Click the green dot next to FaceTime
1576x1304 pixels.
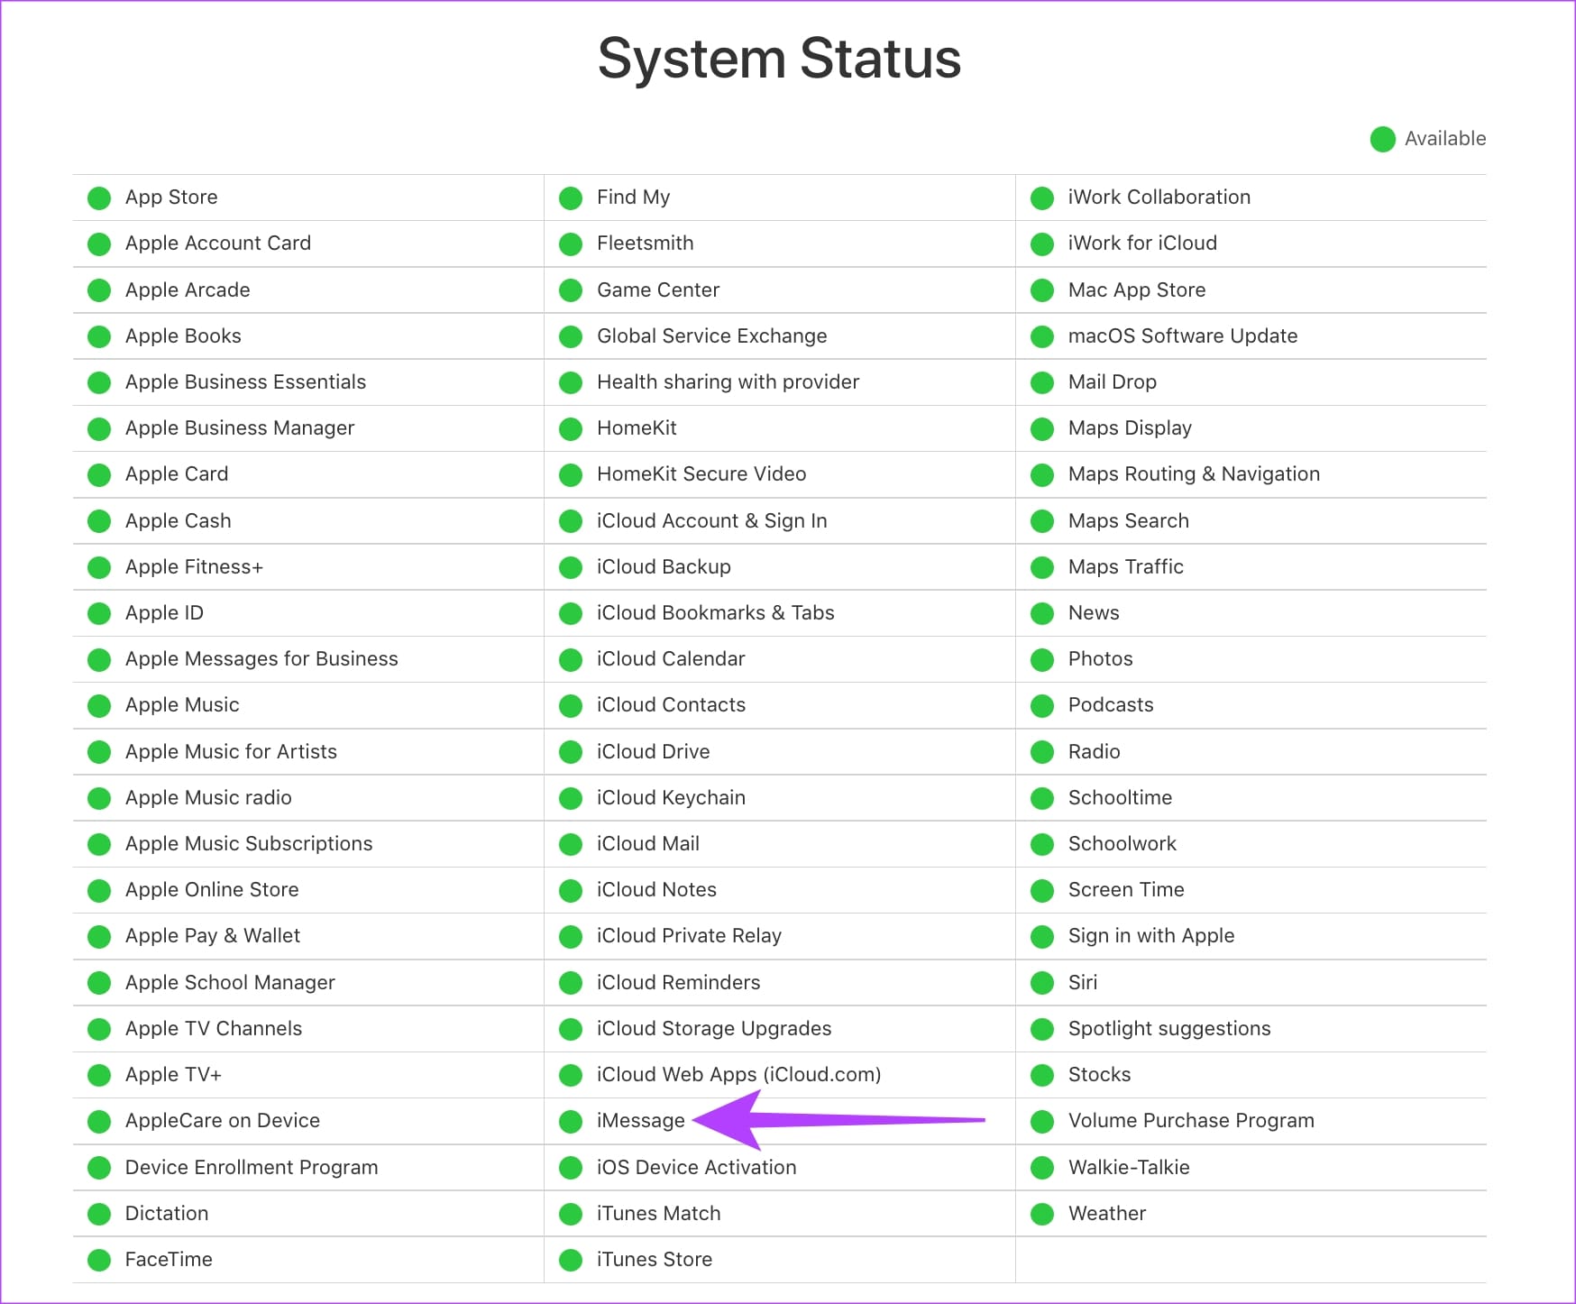(x=99, y=1260)
